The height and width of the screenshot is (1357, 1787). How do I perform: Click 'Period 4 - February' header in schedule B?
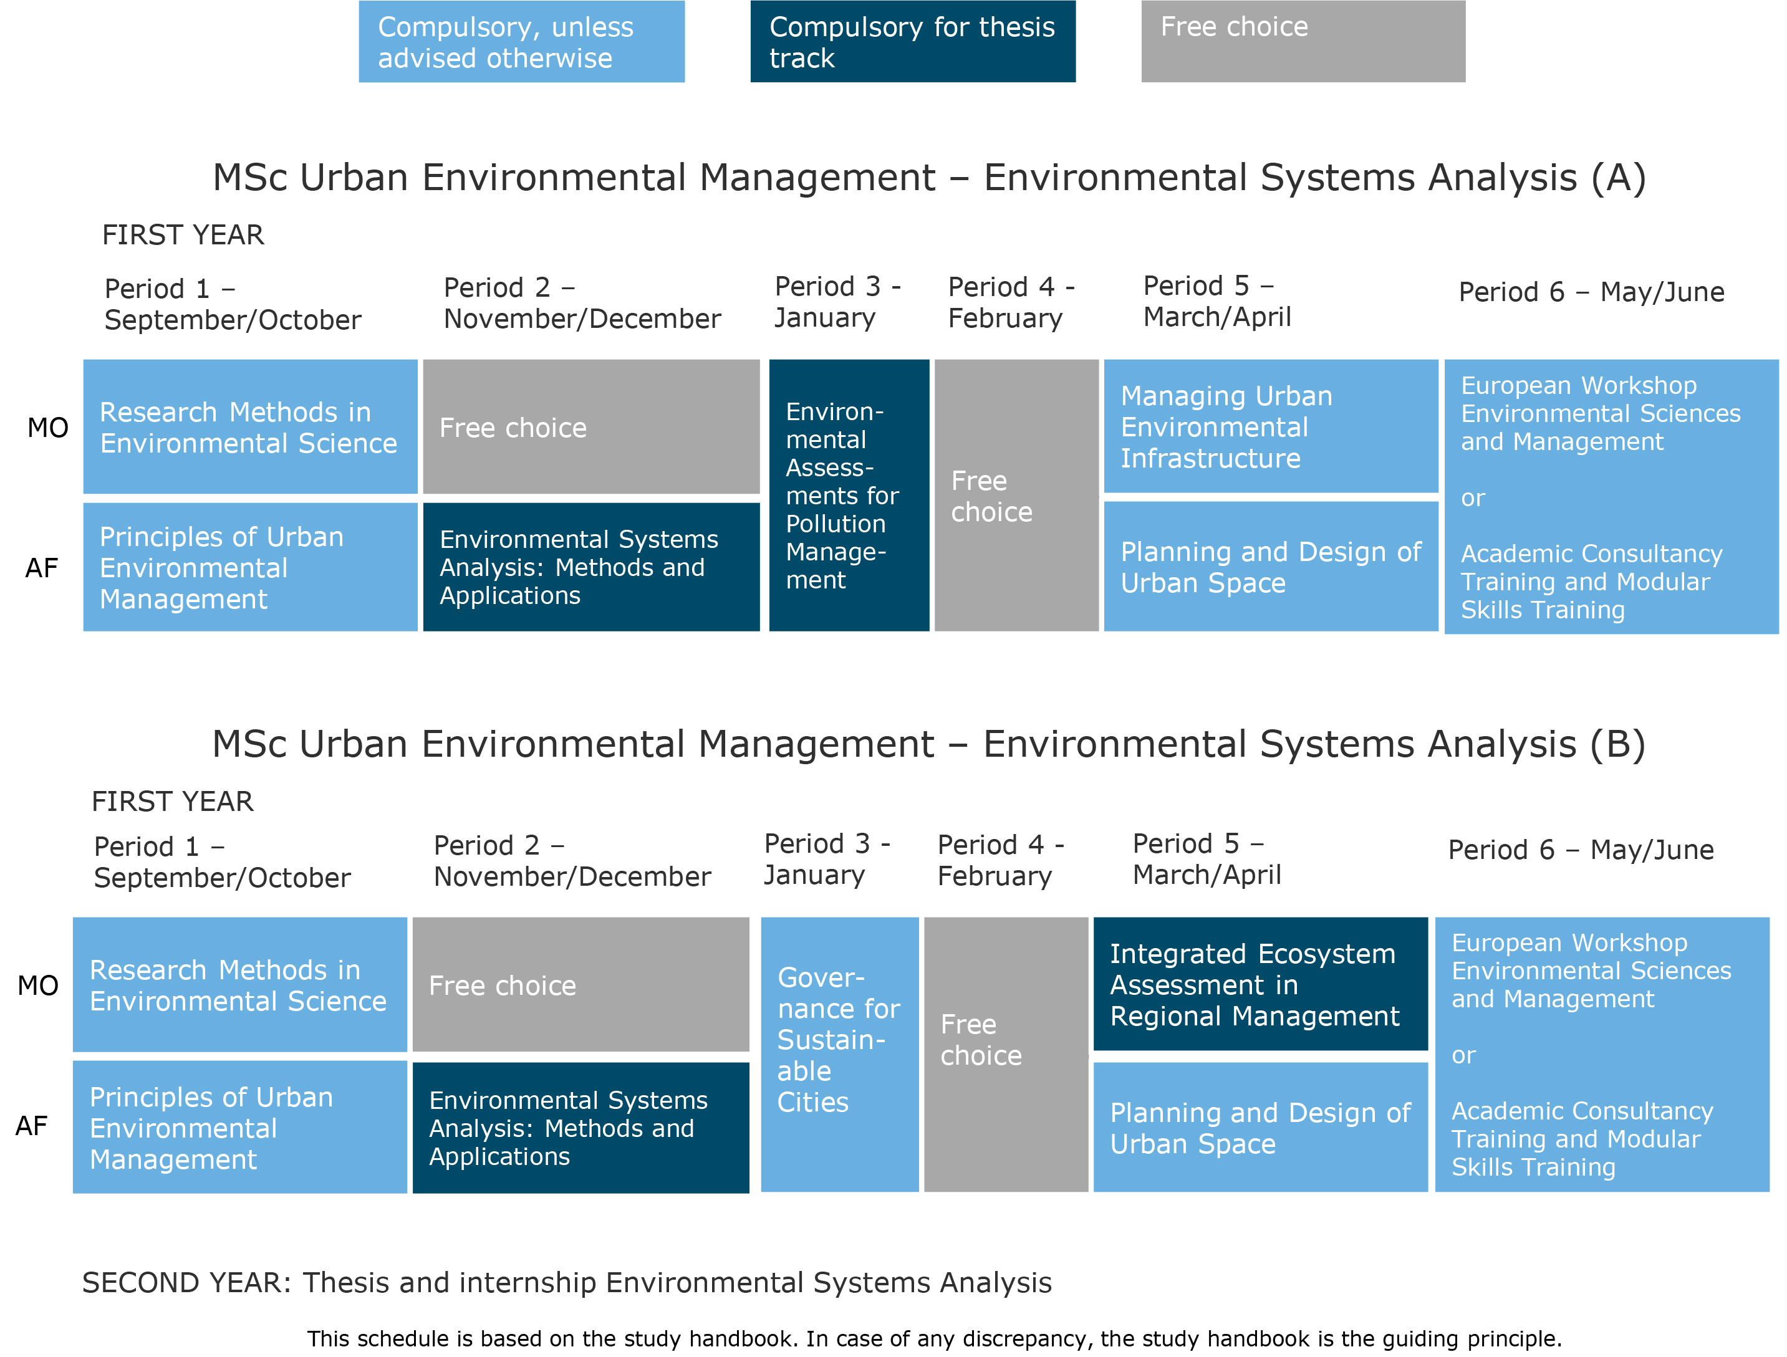point(1001,860)
